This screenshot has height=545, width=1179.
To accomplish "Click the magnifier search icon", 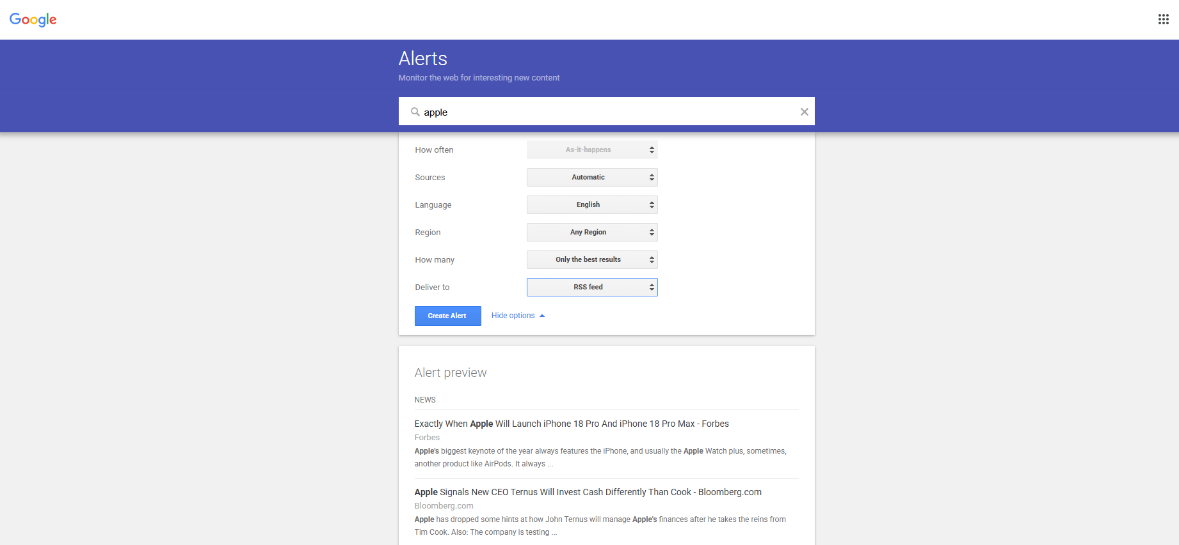I will 415,112.
